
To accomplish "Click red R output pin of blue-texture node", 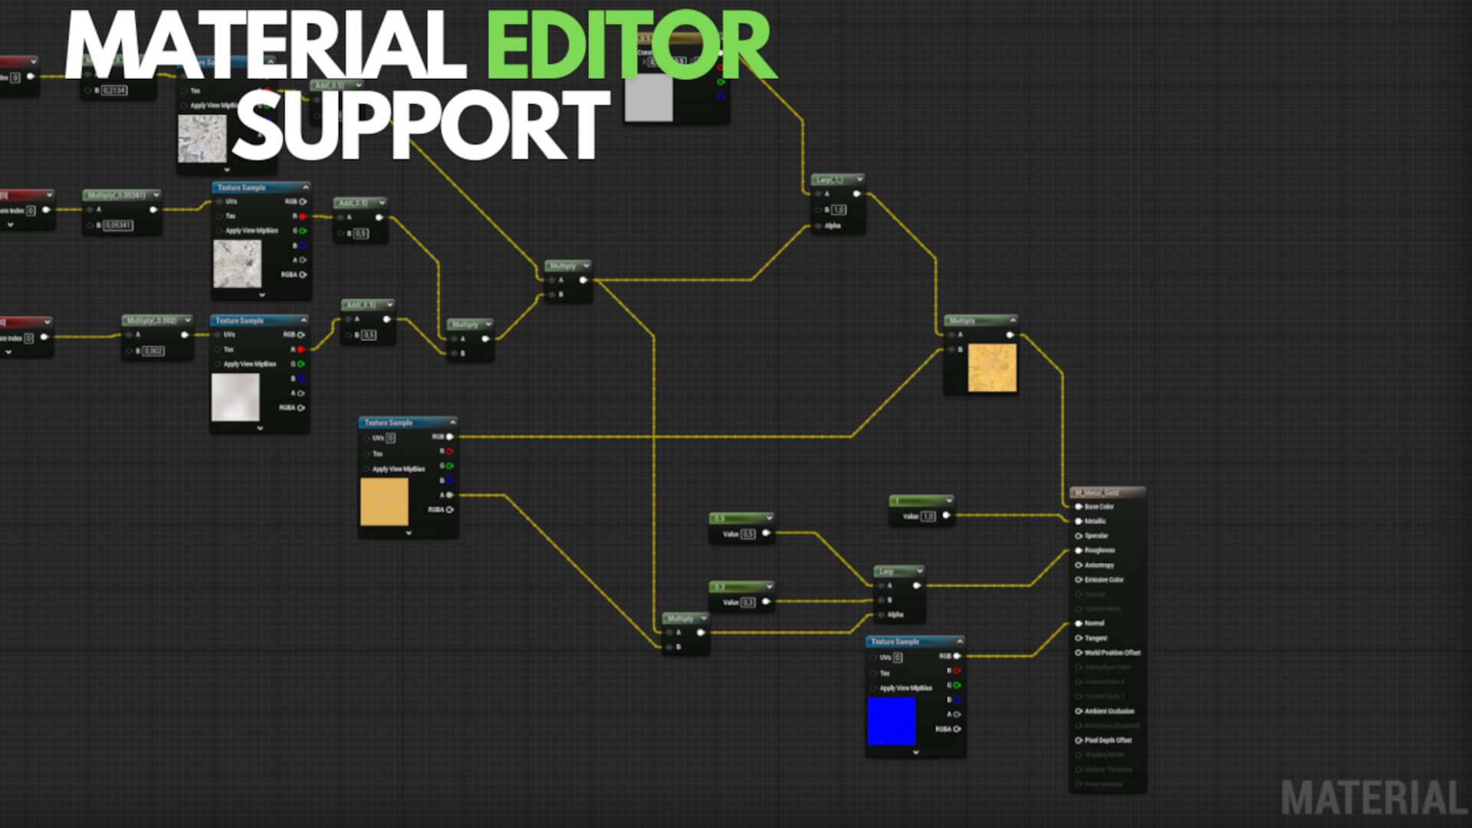I will click(x=957, y=671).
